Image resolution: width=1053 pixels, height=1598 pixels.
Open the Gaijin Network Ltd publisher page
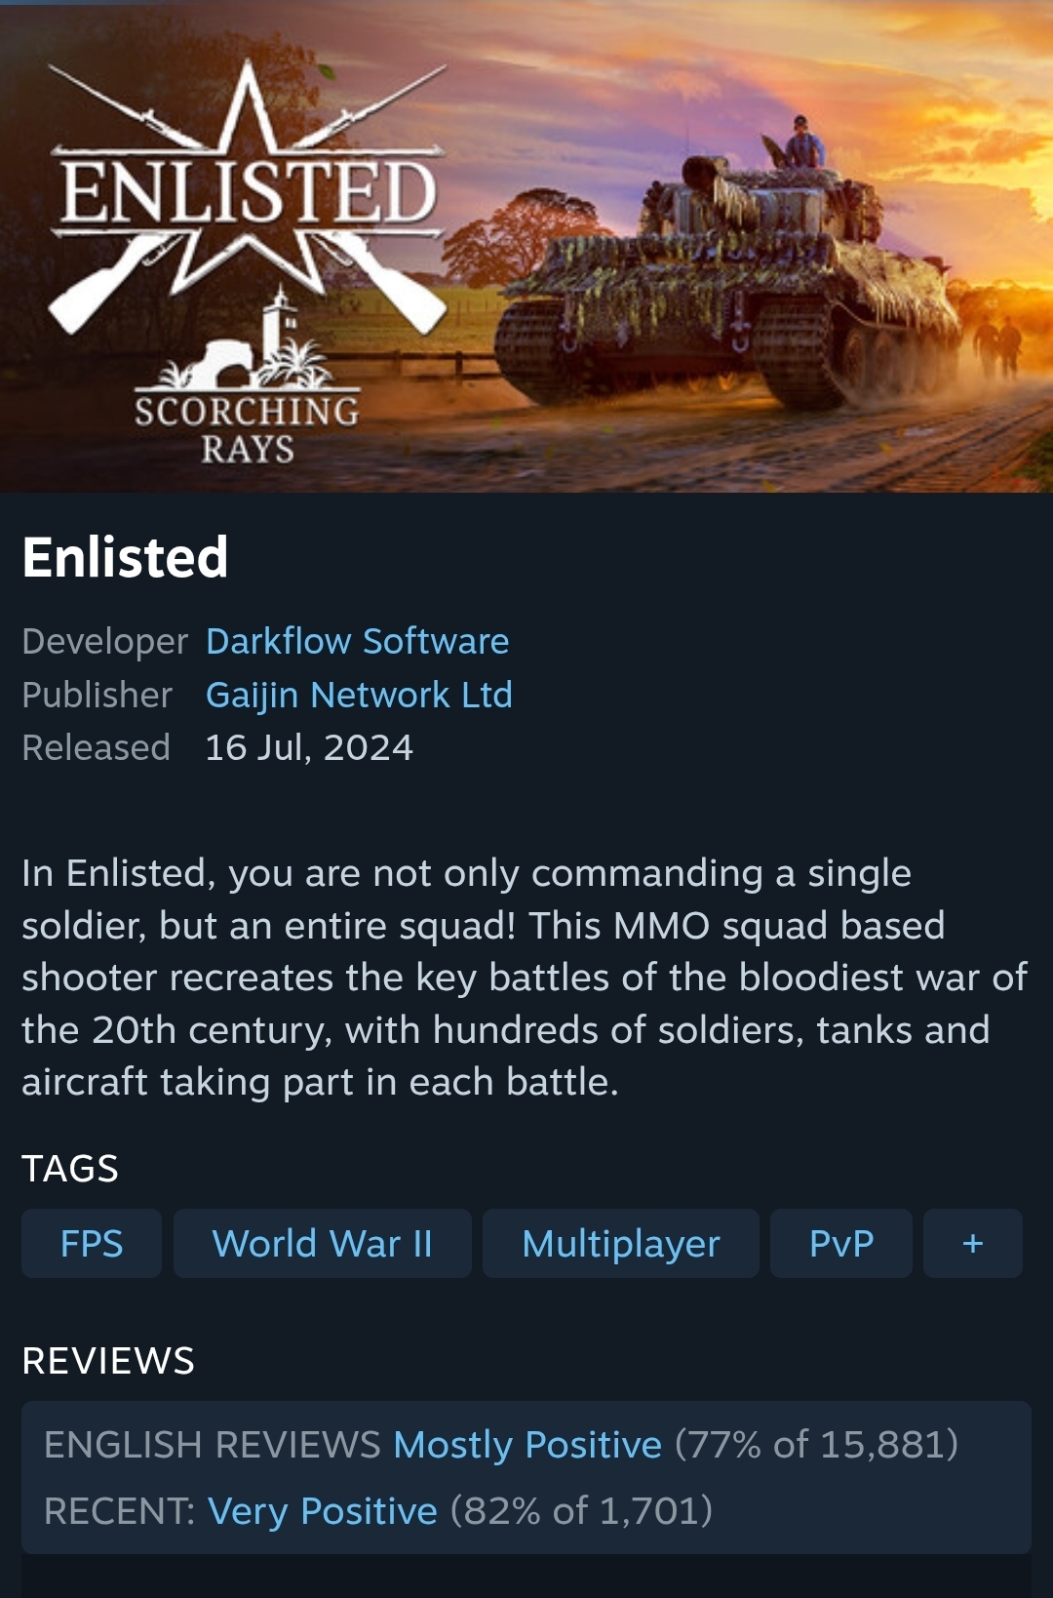(359, 695)
